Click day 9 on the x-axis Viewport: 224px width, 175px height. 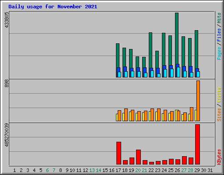click(x=67, y=170)
